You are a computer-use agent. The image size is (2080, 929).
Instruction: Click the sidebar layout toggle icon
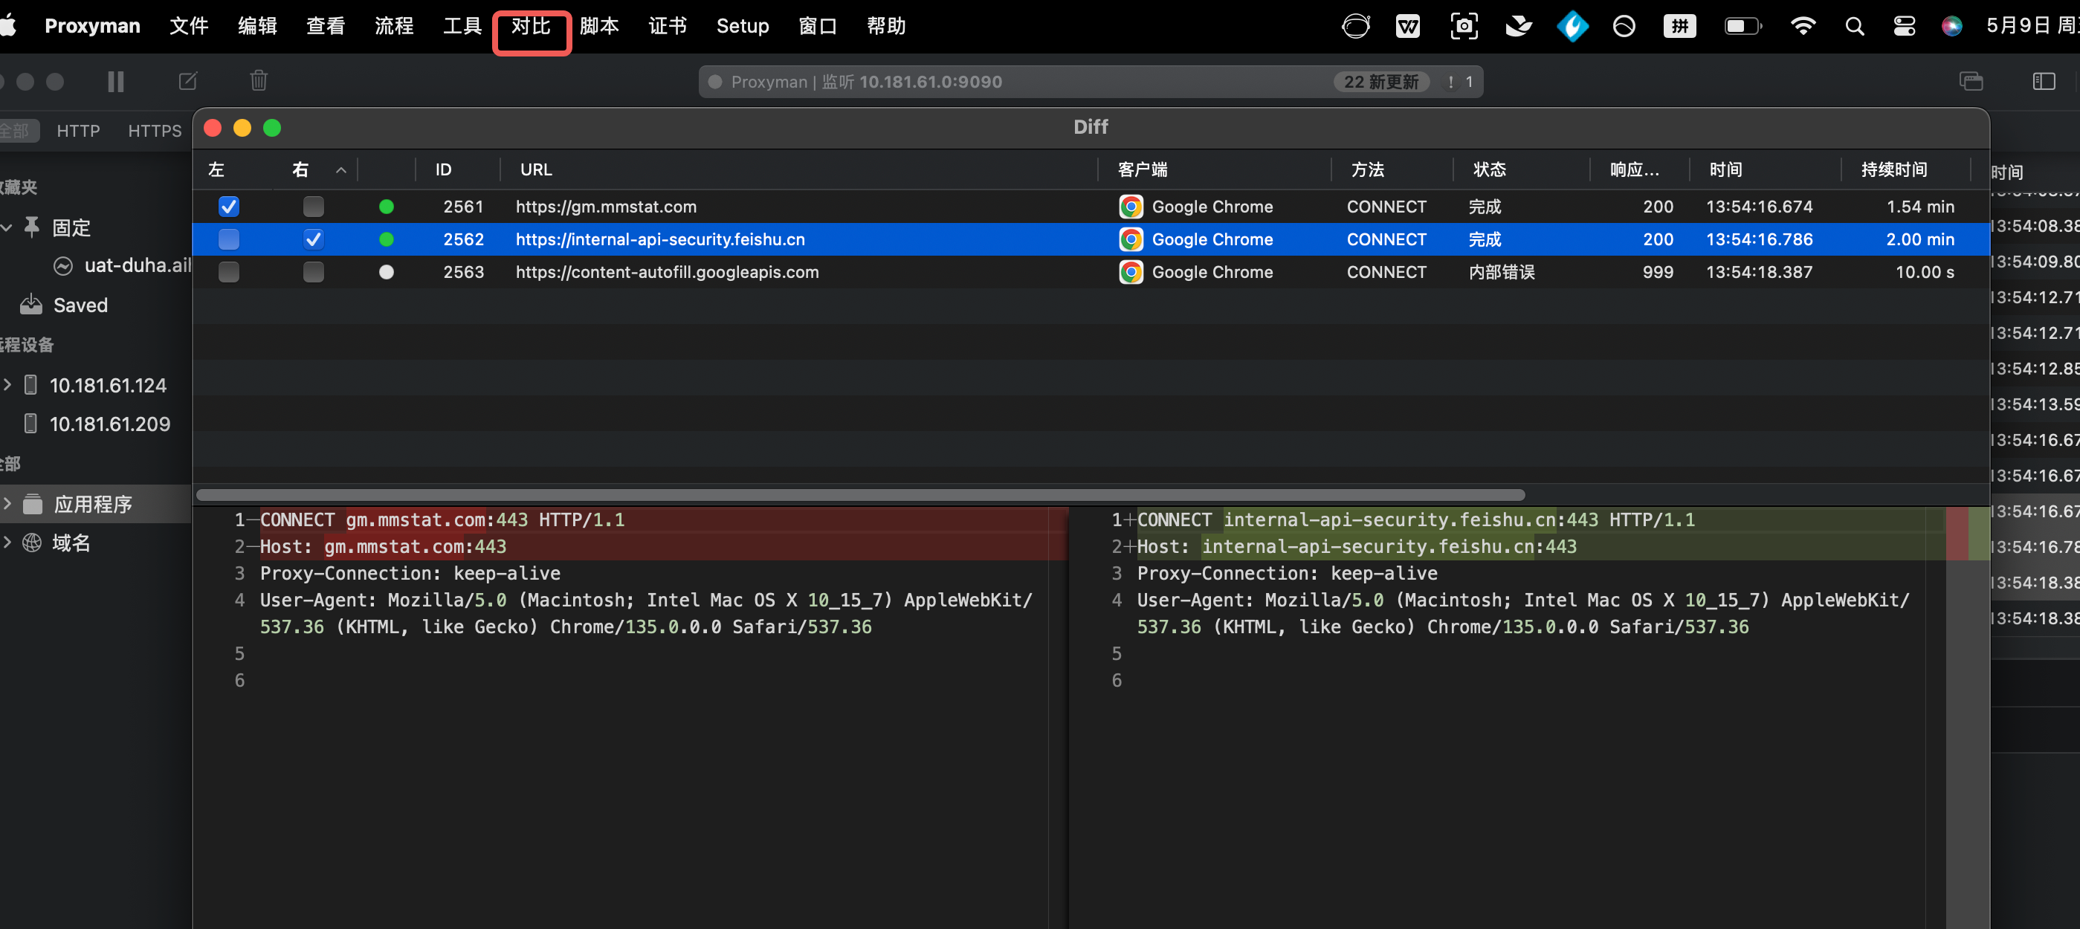point(2044,82)
